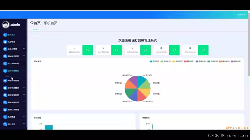Click the 维修申请管理 ticket icon
Image resolution: width=250 pixels, height=140 pixels.
5,81
